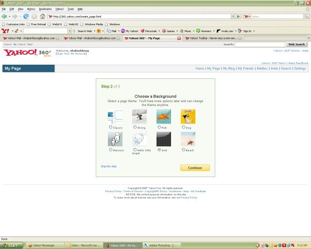The width and height of the screenshot is (311, 249).
Task: Open Personals heart icon on toolbar
Action: pos(142,31)
